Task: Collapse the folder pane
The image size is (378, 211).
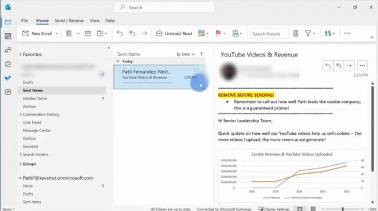Action: 108,48
